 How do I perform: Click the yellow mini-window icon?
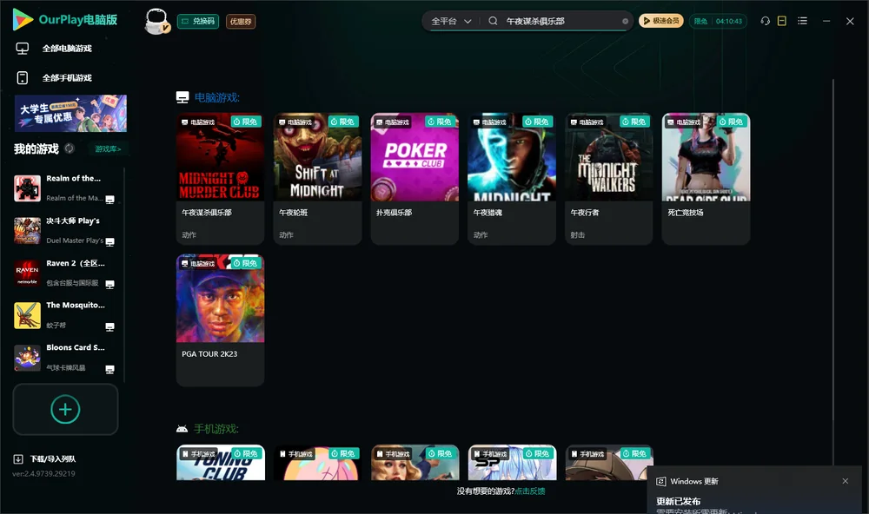pos(782,21)
